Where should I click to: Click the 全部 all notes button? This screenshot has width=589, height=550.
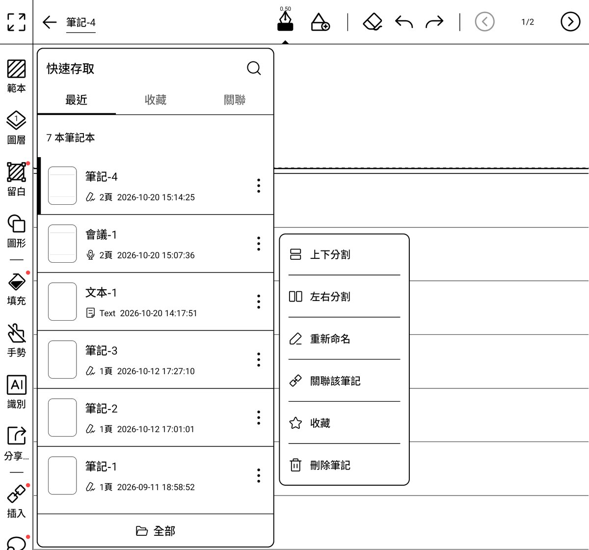coord(156,531)
